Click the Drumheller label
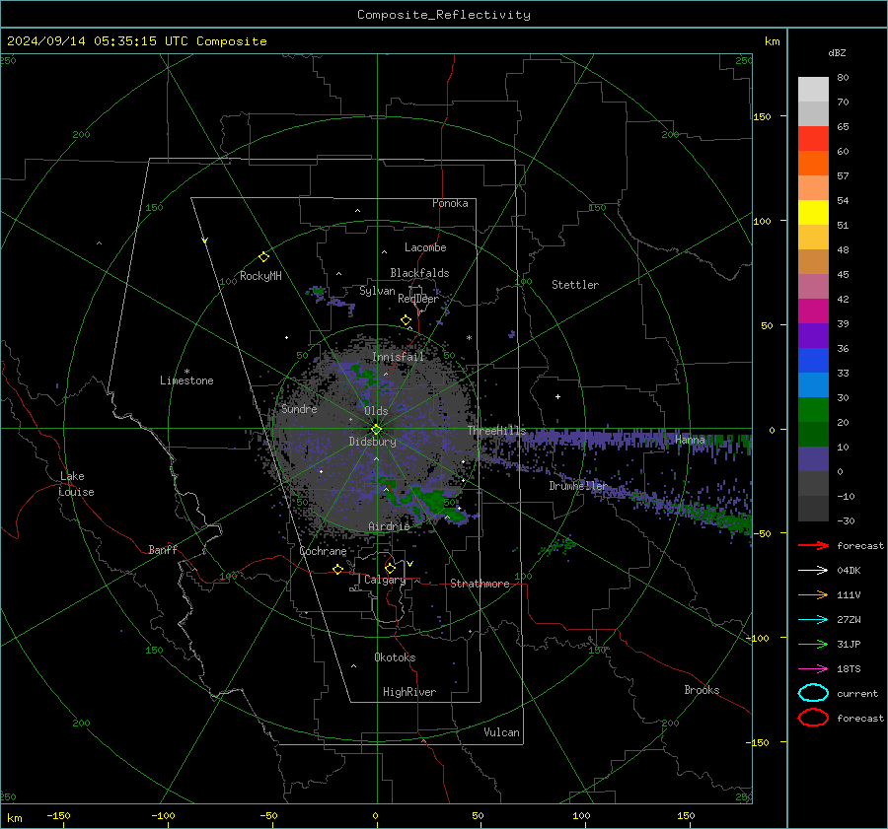 point(577,486)
